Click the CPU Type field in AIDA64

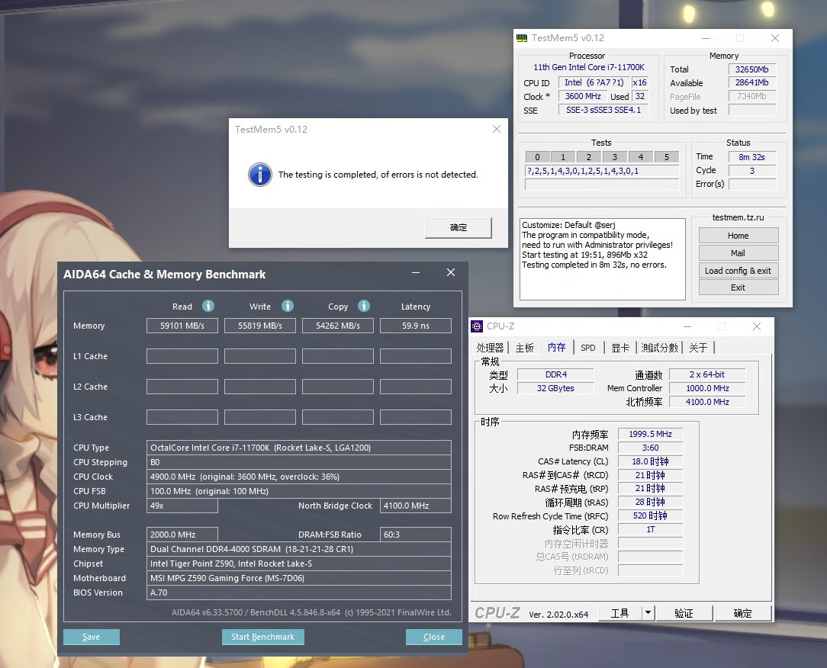point(299,448)
